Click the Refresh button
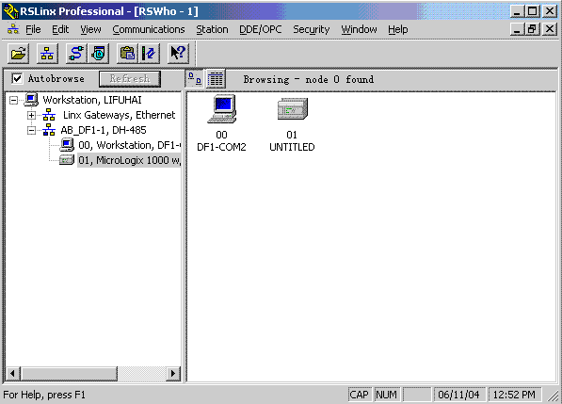Image resolution: width=562 pixels, height=404 pixels. pos(130,78)
